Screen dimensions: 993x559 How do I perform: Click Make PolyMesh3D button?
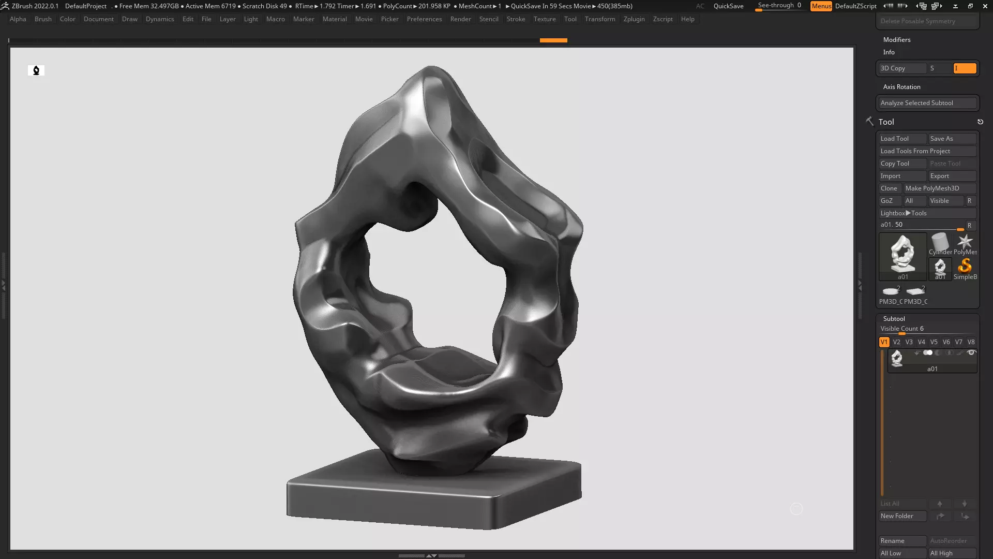(x=940, y=188)
